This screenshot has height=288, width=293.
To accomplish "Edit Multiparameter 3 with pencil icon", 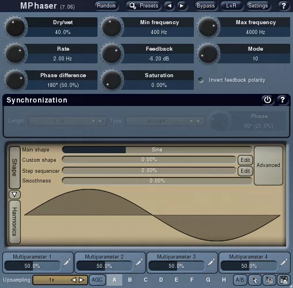I will (x=211, y=263).
